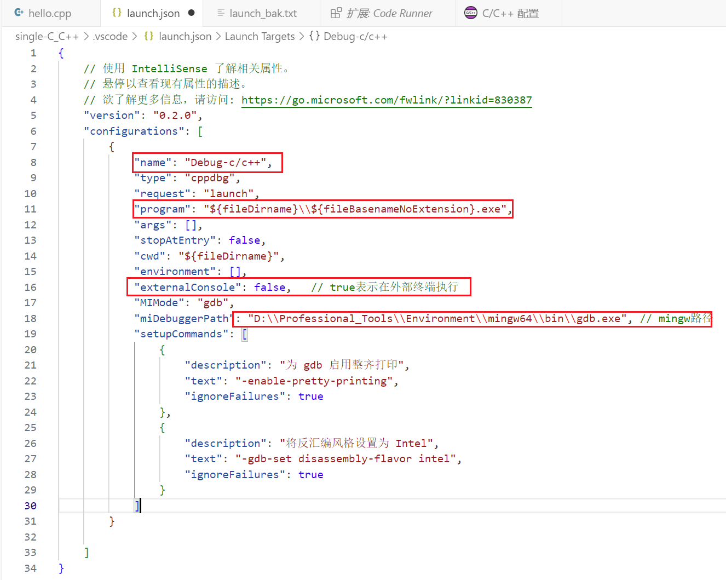The image size is (726, 580).
Task: Click braces icon before Debug-c/c++ in breadcrumb
Action: pyautogui.click(x=314, y=36)
